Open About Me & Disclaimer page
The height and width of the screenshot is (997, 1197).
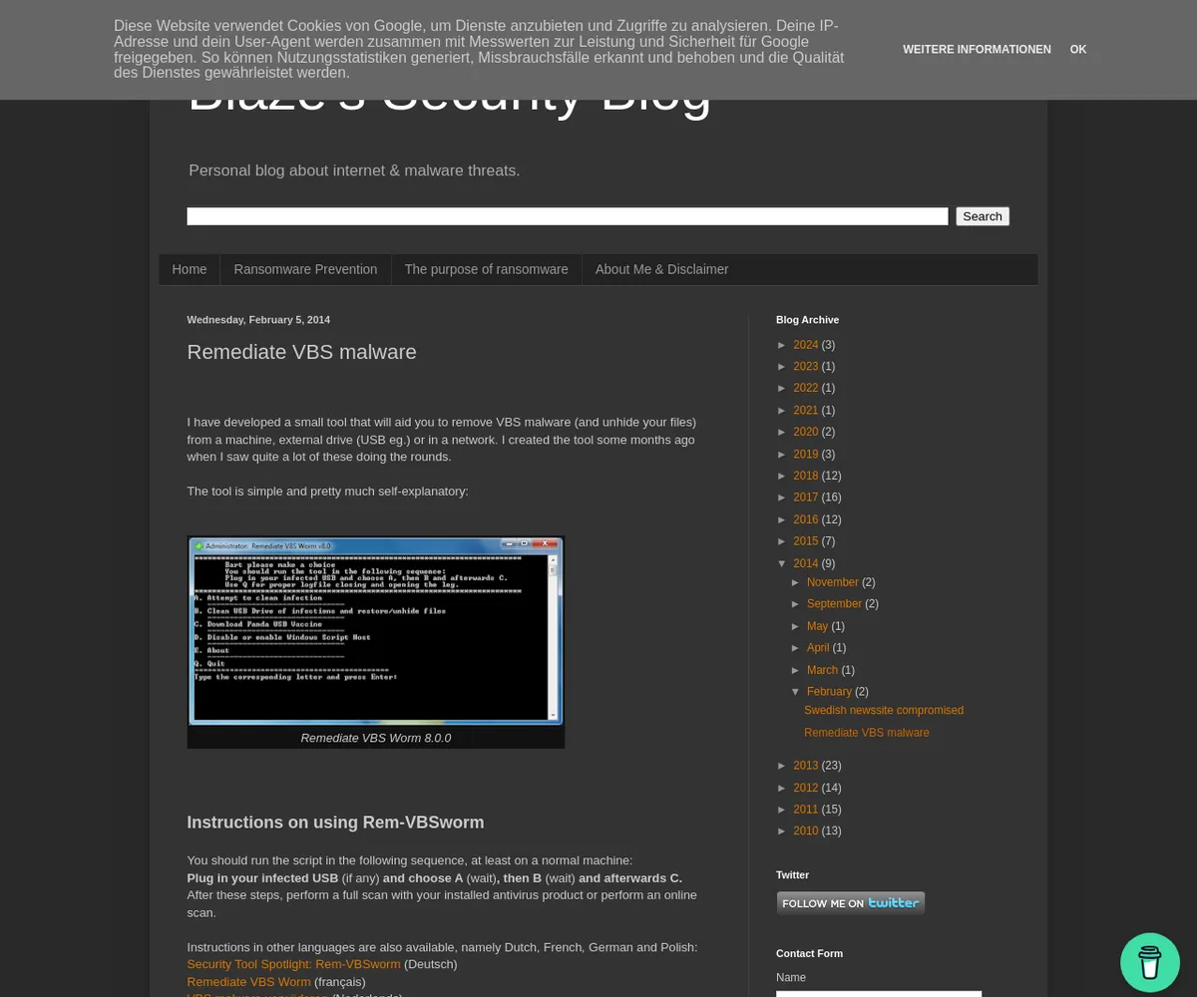[661, 268]
